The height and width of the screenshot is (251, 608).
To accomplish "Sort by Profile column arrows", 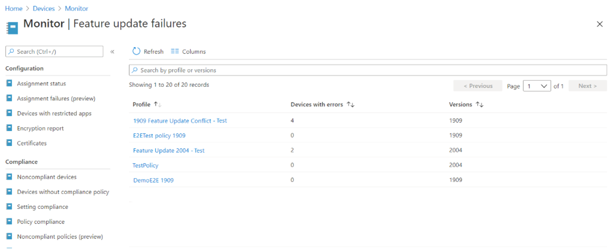I will click(x=157, y=104).
